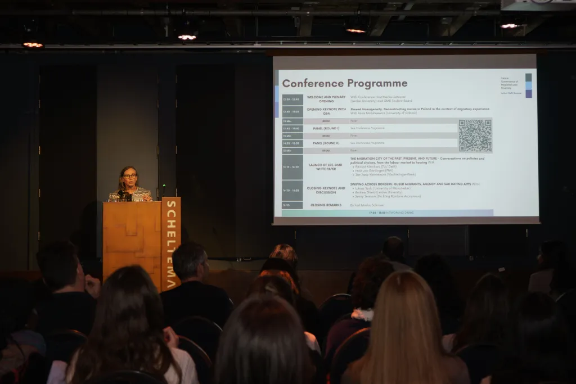The height and width of the screenshot is (384, 576).
Task: Open the Panel (Round II) entry
Action: [326, 143]
